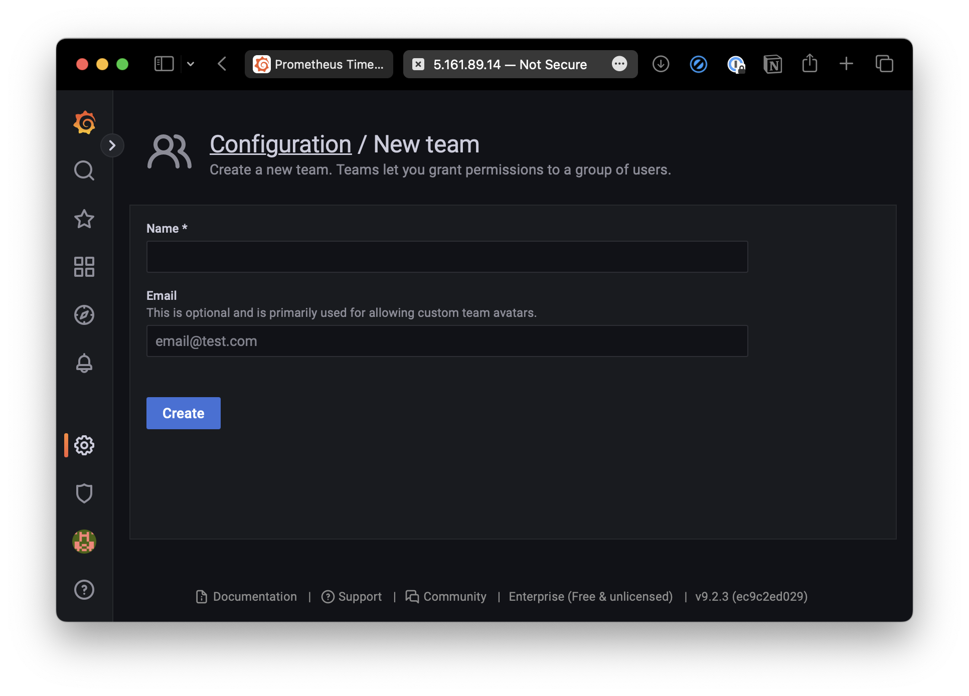Follow the Configuration breadcrumb link
The height and width of the screenshot is (696, 969).
tap(280, 144)
